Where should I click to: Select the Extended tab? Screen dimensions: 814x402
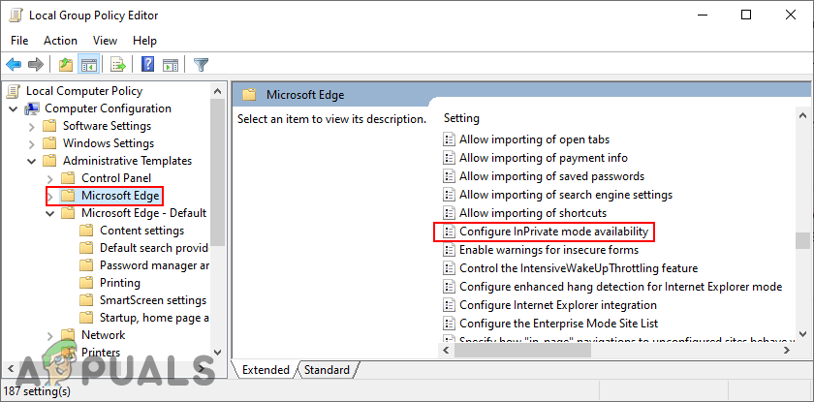266,370
